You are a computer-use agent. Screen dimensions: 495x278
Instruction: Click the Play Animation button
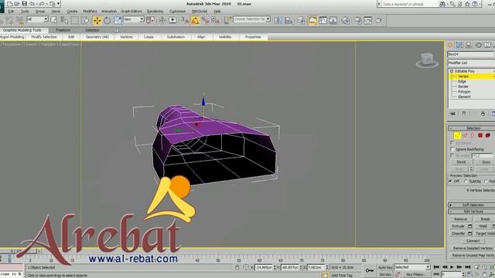pos(452,267)
